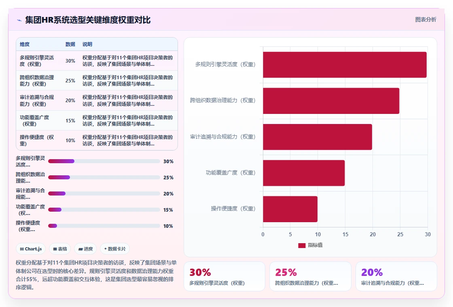Screen dimensions: 453x307
Task: Click the 多规则引擎灵活度 progress bar at 30%
Action: pyautogui.click(x=104, y=161)
